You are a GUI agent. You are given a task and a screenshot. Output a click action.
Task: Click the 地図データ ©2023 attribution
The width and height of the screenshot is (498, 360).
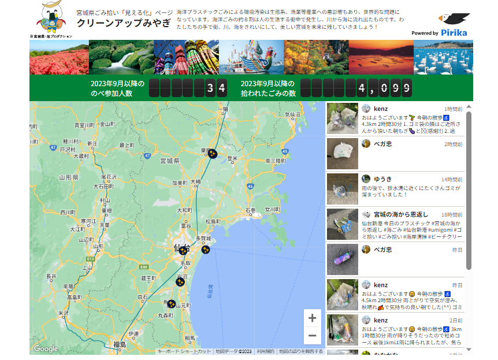pos(233,351)
